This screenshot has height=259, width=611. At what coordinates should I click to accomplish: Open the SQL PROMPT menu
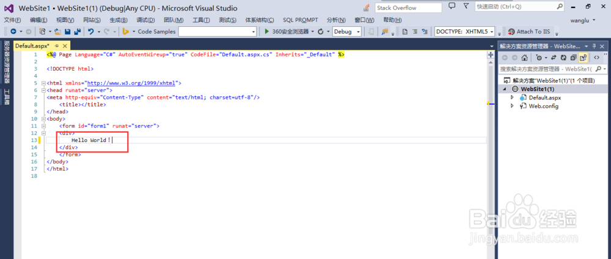coord(301,20)
